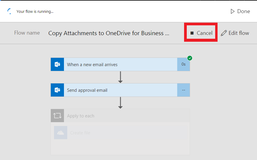Image resolution: width=257 pixels, height=160 pixels.
Task: Select the flow name 'Copy Attachments to OneDrive' text
Action: pyautogui.click(x=109, y=33)
